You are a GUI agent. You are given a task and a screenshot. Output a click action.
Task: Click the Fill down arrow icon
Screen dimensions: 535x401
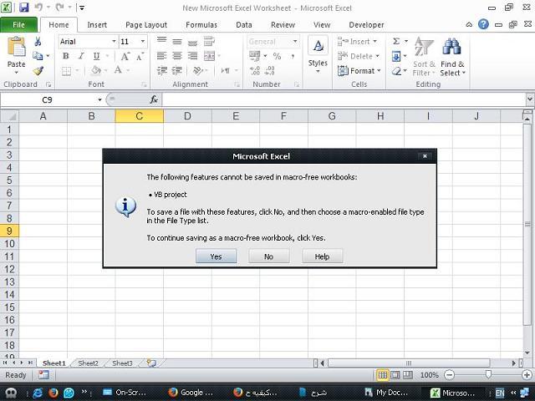tap(396, 56)
